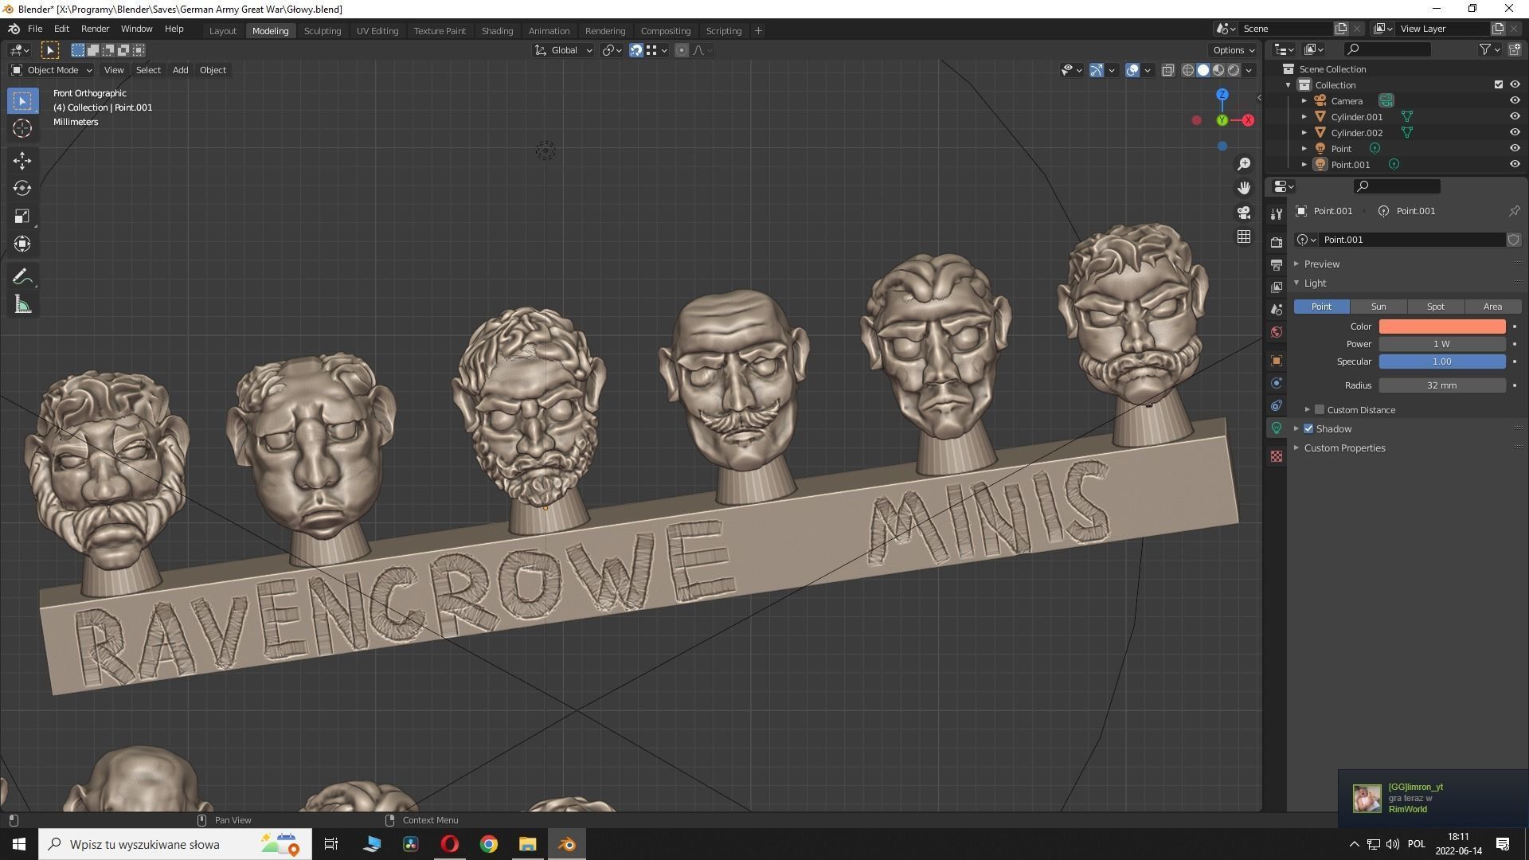Open the light Color swatch
Screen dimensions: 1529x860
[x=1442, y=326]
